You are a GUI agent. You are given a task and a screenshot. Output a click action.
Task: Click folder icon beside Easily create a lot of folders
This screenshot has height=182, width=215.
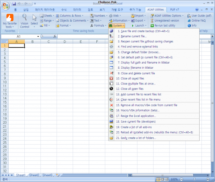click(x=111, y=138)
